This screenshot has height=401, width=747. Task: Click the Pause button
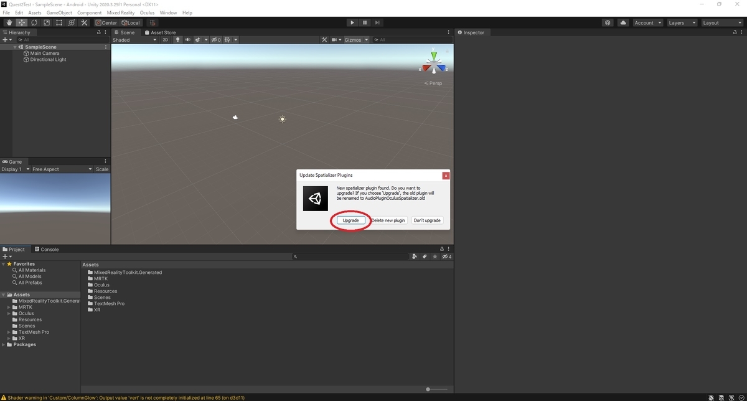point(365,23)
